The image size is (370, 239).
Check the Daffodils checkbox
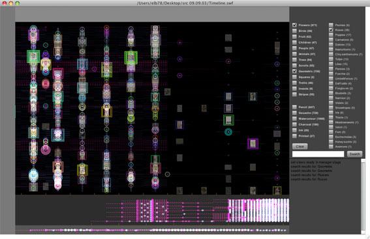point(331,83)
